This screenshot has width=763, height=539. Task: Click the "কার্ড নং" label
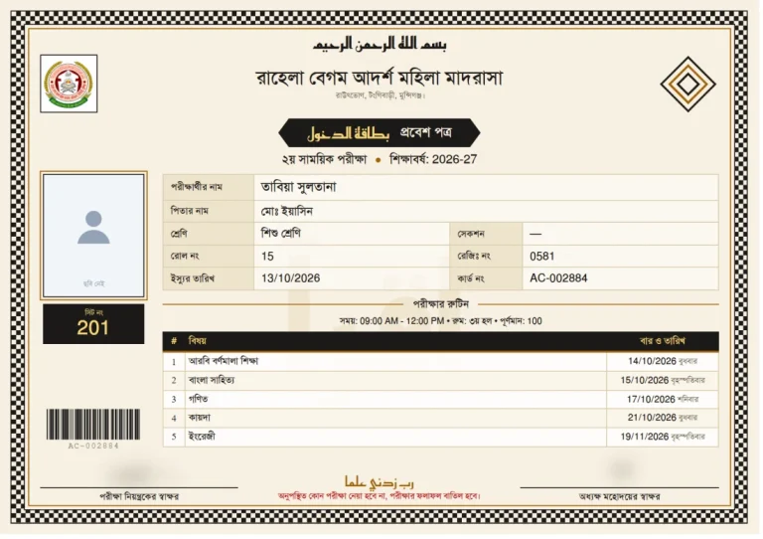click(x=471, y=278)
